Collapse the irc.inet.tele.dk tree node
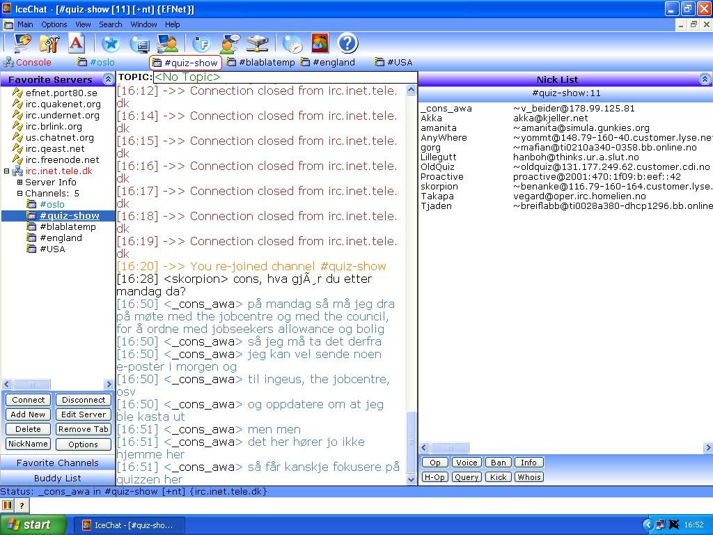Viewport: 713px width, 535px height. point(7,171)
